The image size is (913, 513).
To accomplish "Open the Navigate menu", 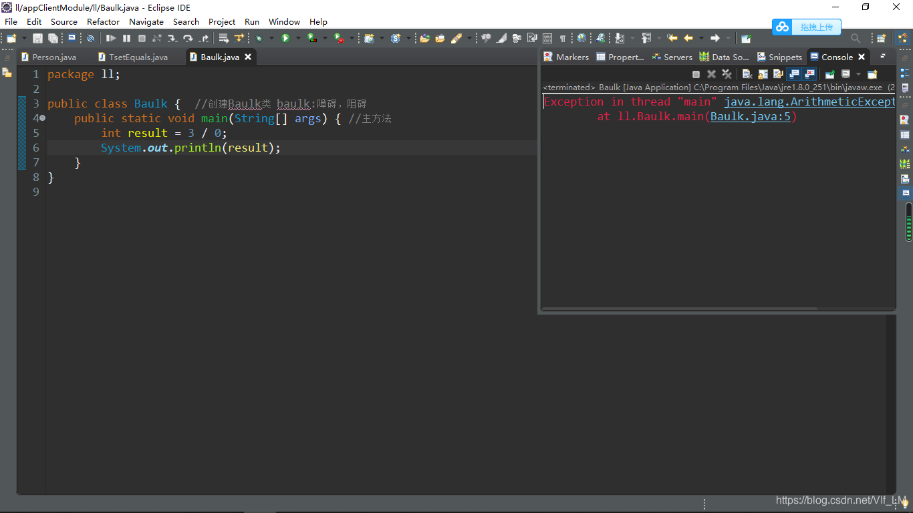I will 146,21.
